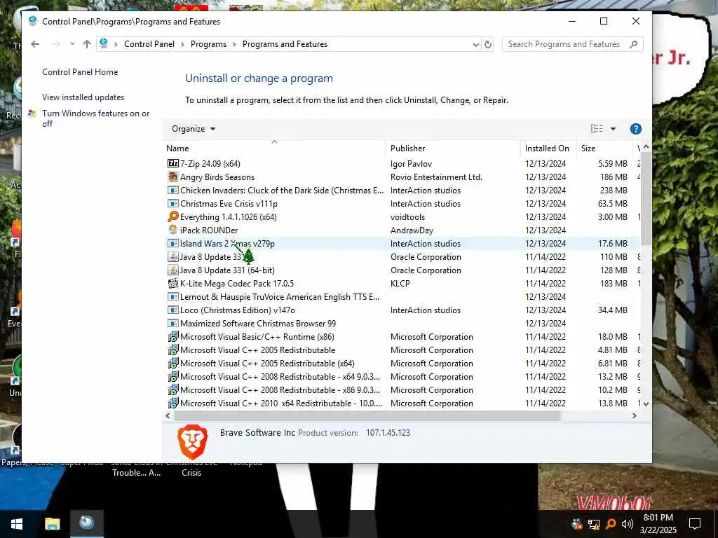This screenshot has height=538, width=718.
Task: Select Microsoft Visual C++ 2005 Redistributable row
Action: coord(402,350)
